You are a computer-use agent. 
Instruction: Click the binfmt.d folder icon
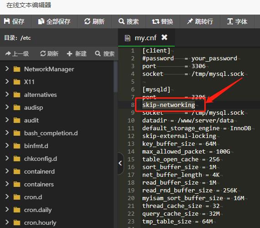17,146
